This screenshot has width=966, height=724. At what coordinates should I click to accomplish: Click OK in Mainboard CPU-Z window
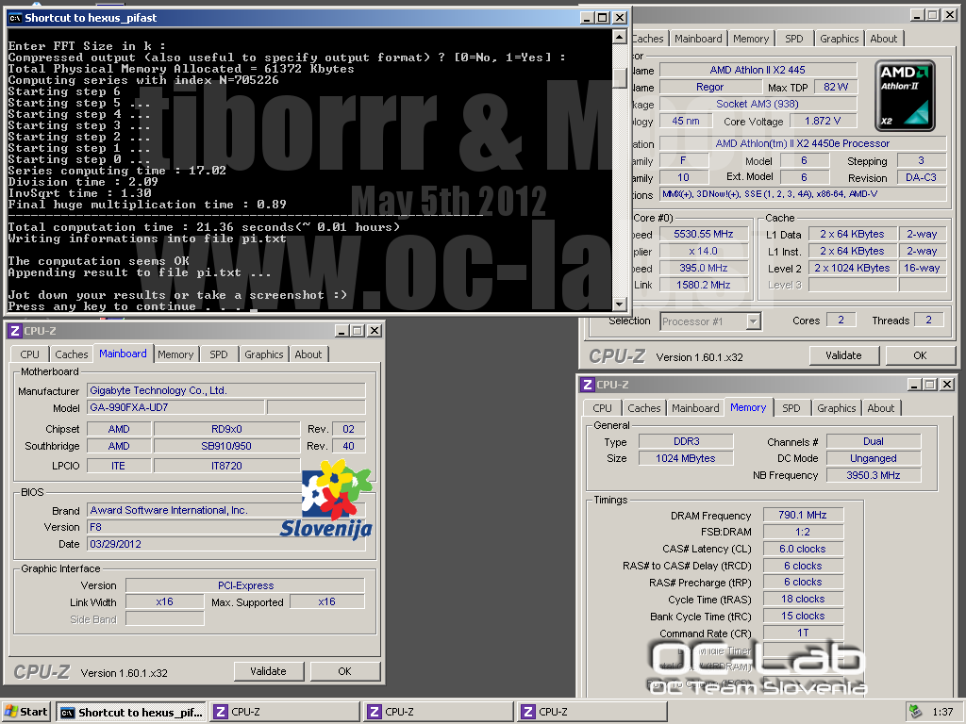click(344, 671)
